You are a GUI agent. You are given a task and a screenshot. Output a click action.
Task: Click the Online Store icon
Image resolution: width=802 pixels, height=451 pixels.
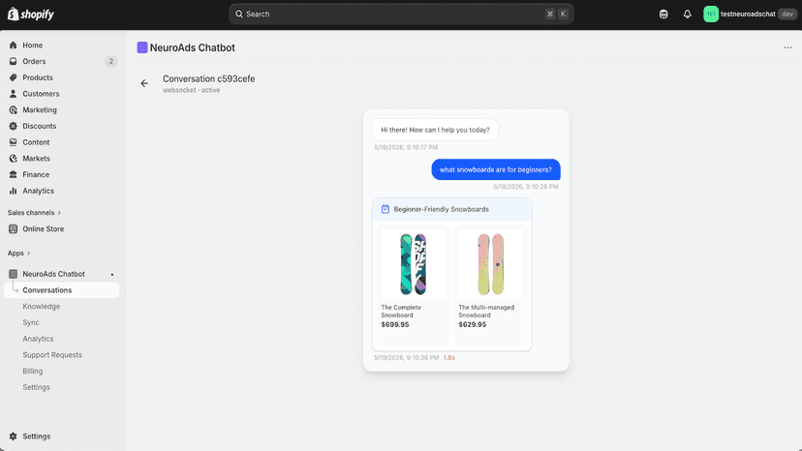14,229
